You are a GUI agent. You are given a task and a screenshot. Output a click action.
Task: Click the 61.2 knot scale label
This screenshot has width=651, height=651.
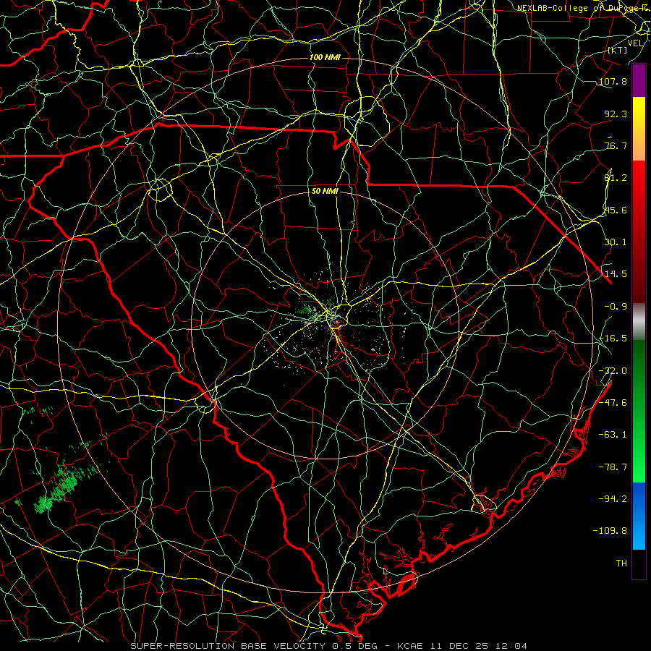pyautogui.click(x=616, y=178)
